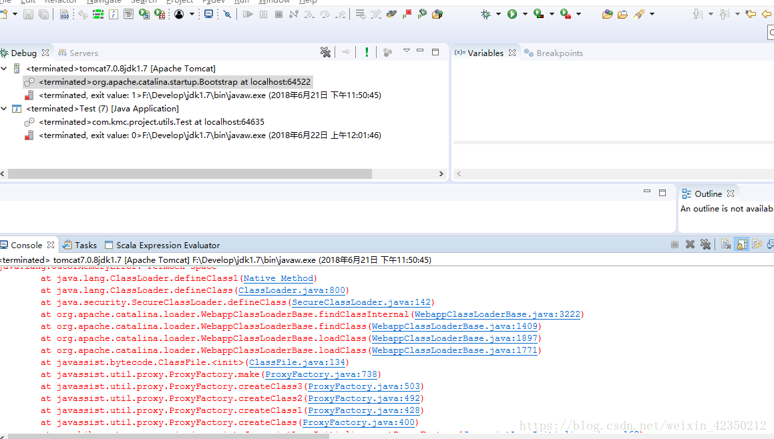Open the Debug view menu triangle
This screenshot has height=439, width=774.
coord(406,51)
